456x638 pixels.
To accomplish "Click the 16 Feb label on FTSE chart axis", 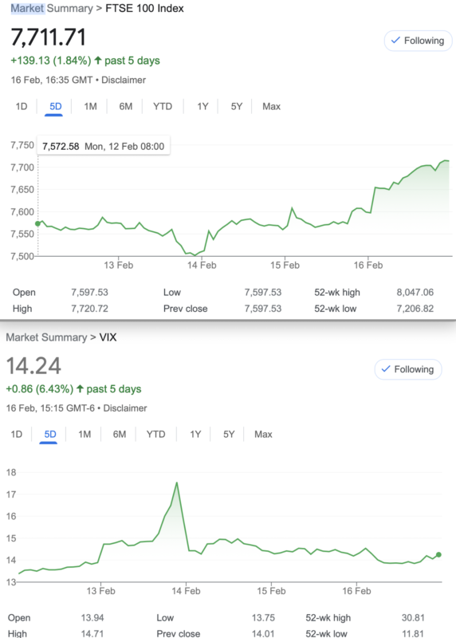I will [x=368, y=266].
